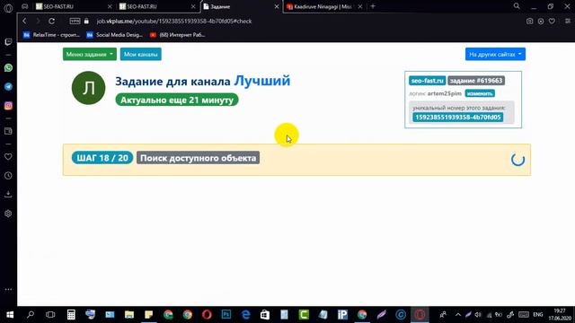The image size is (575, 323).
Task: Click the 'изменить' login button
Action: pyautogui.click(x=480, y=93)
